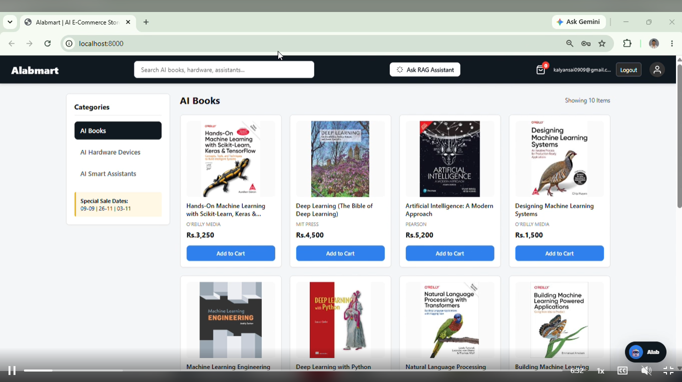The width and height of the screenshot is (682, 382).
Task: Click the Ask Gemini button
Action: click(579, 22)
